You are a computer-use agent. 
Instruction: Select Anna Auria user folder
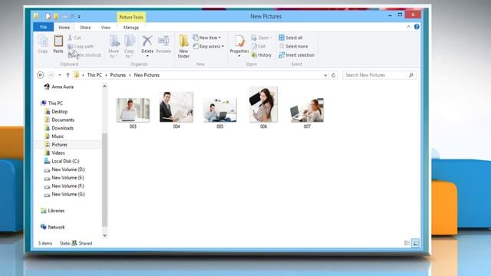pyautogui.click(x=62, y=87)
